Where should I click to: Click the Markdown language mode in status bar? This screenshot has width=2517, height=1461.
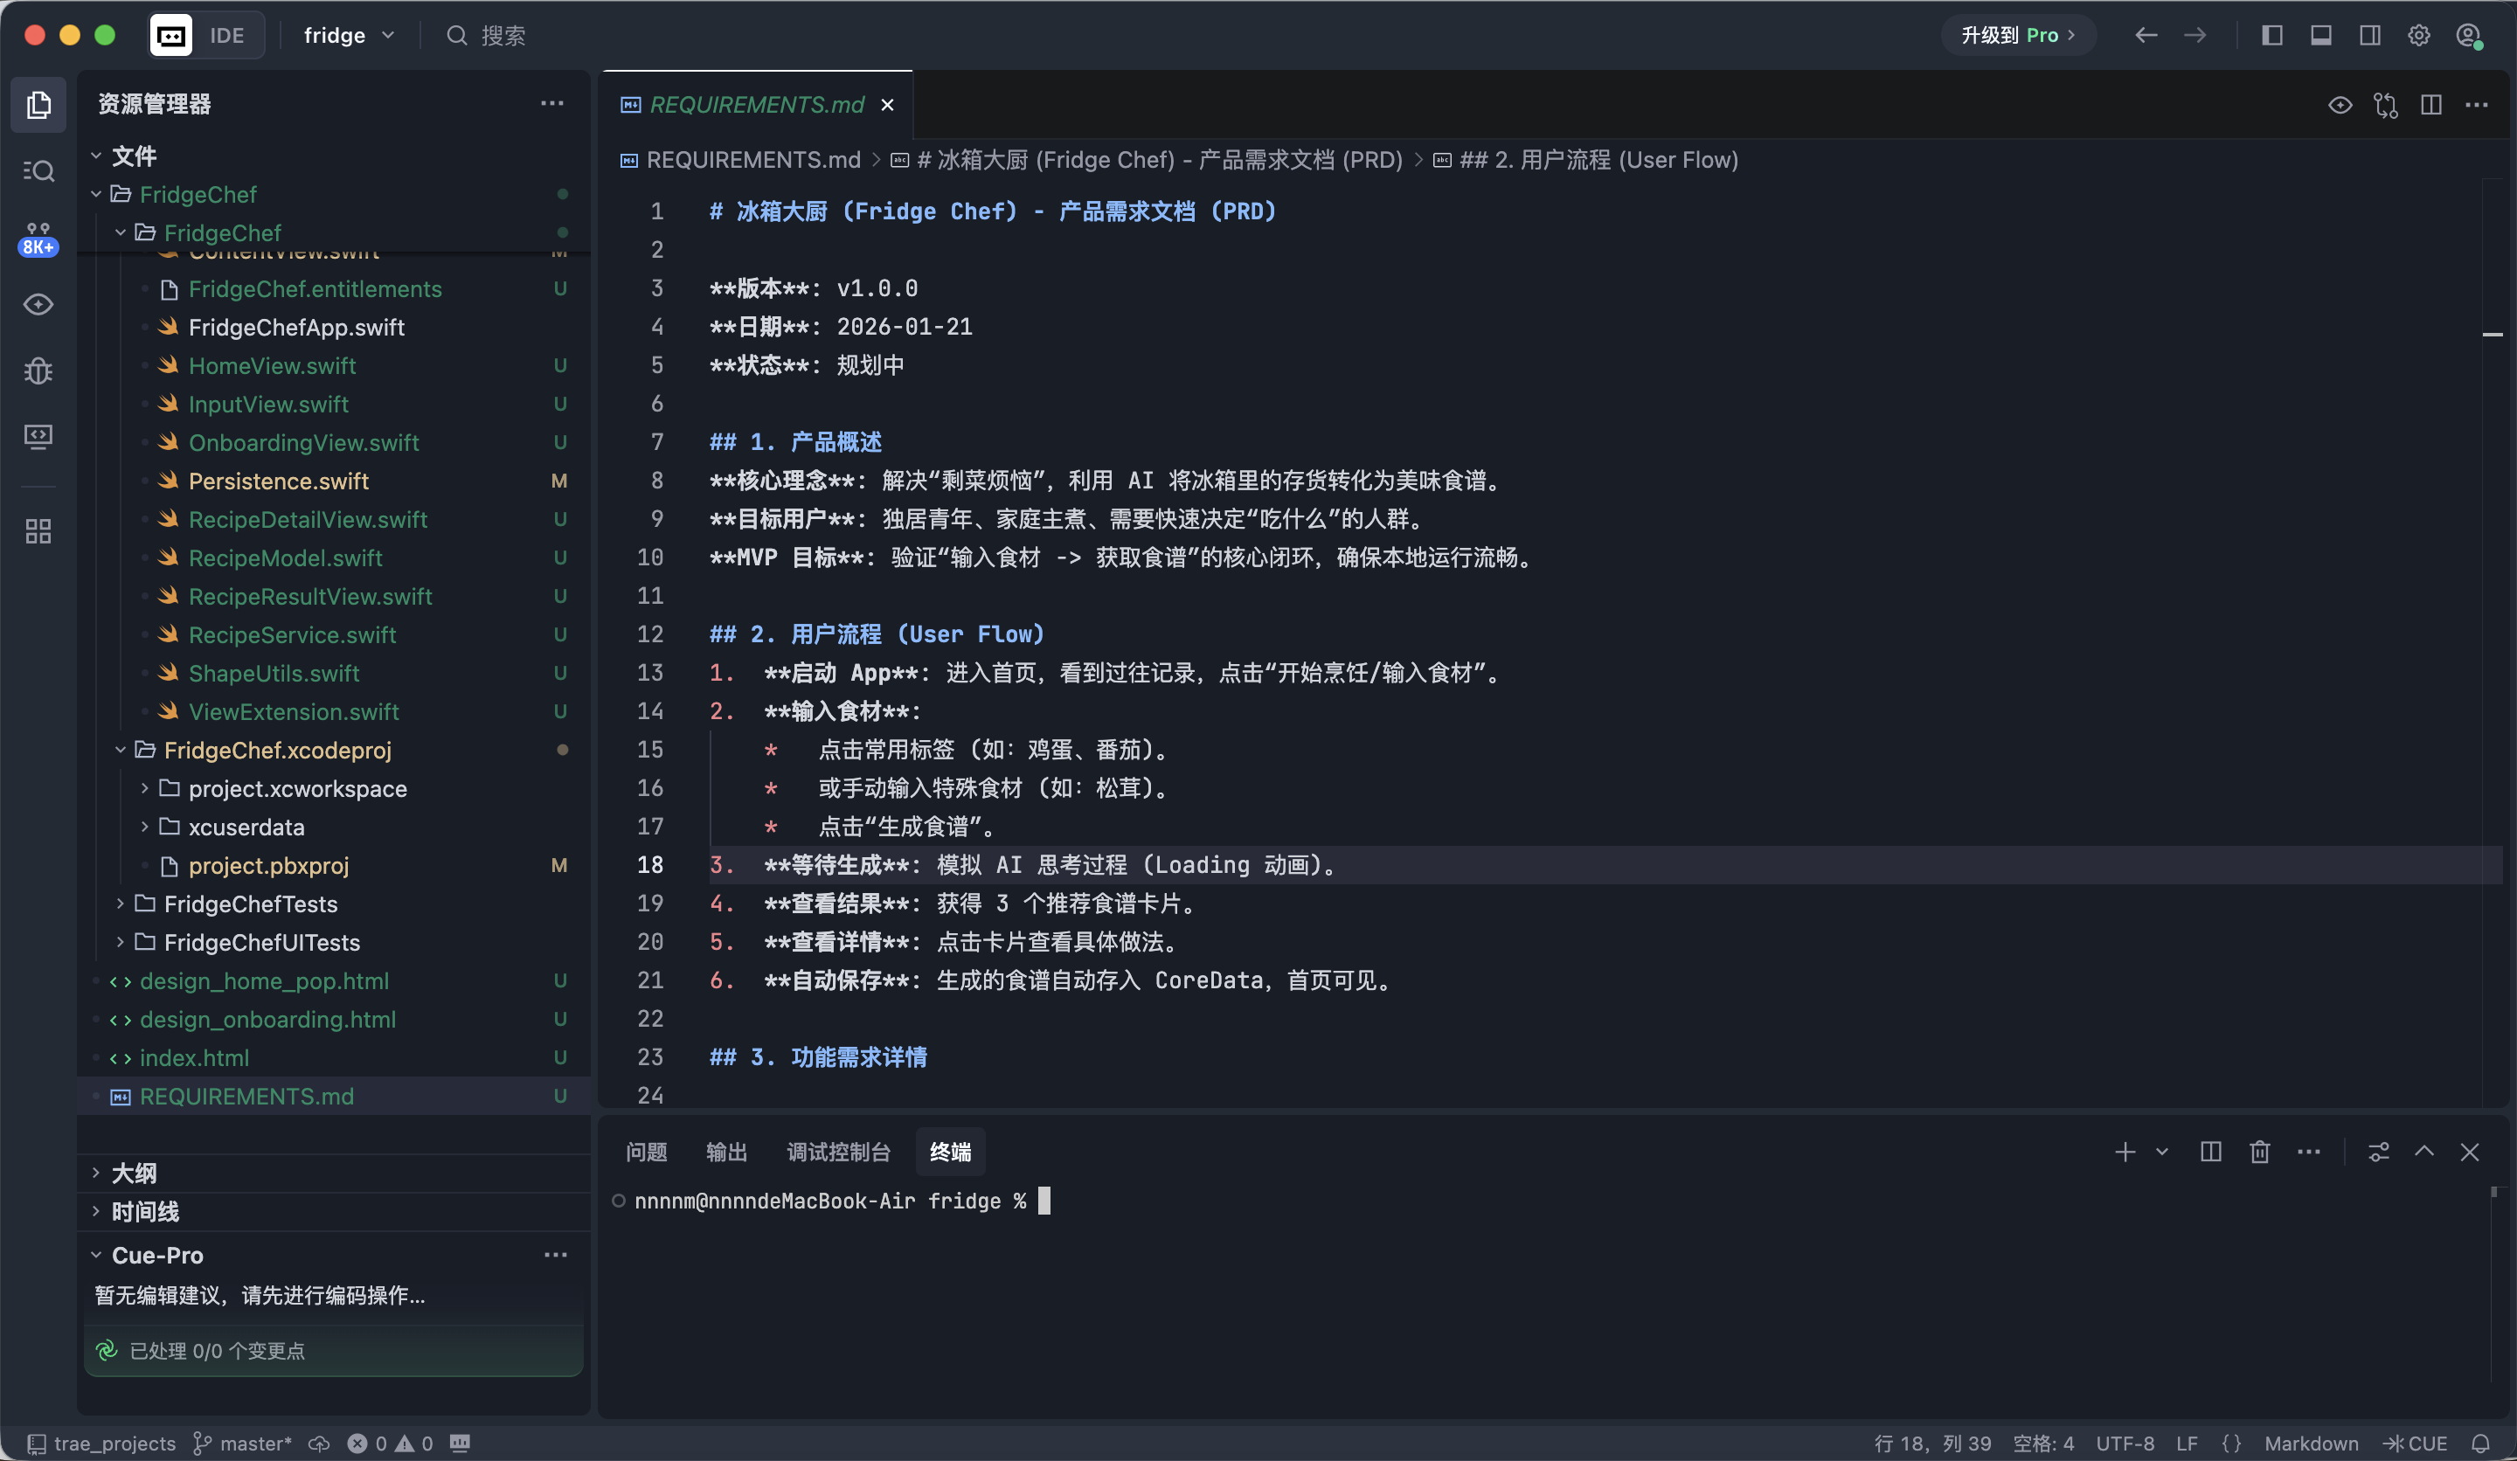point(2310,1443)
